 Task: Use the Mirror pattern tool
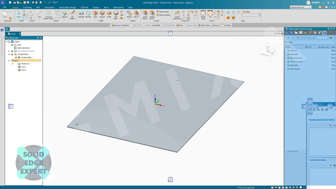point(136,14)
